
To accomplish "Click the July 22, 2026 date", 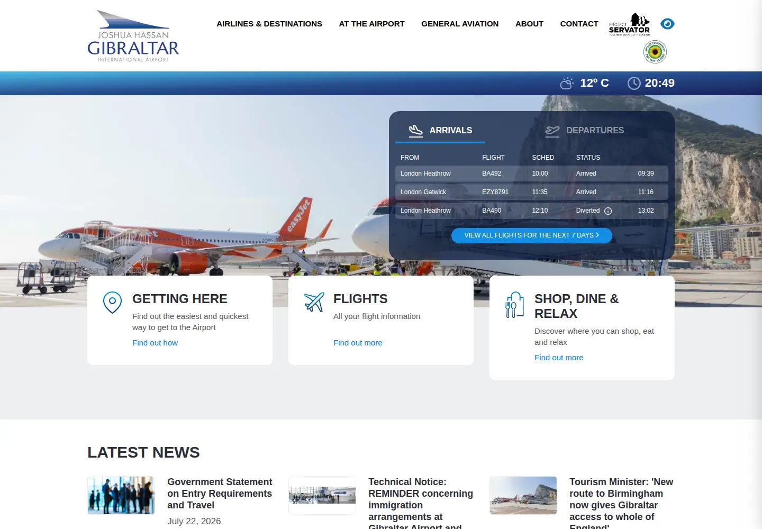I will 194,521.
